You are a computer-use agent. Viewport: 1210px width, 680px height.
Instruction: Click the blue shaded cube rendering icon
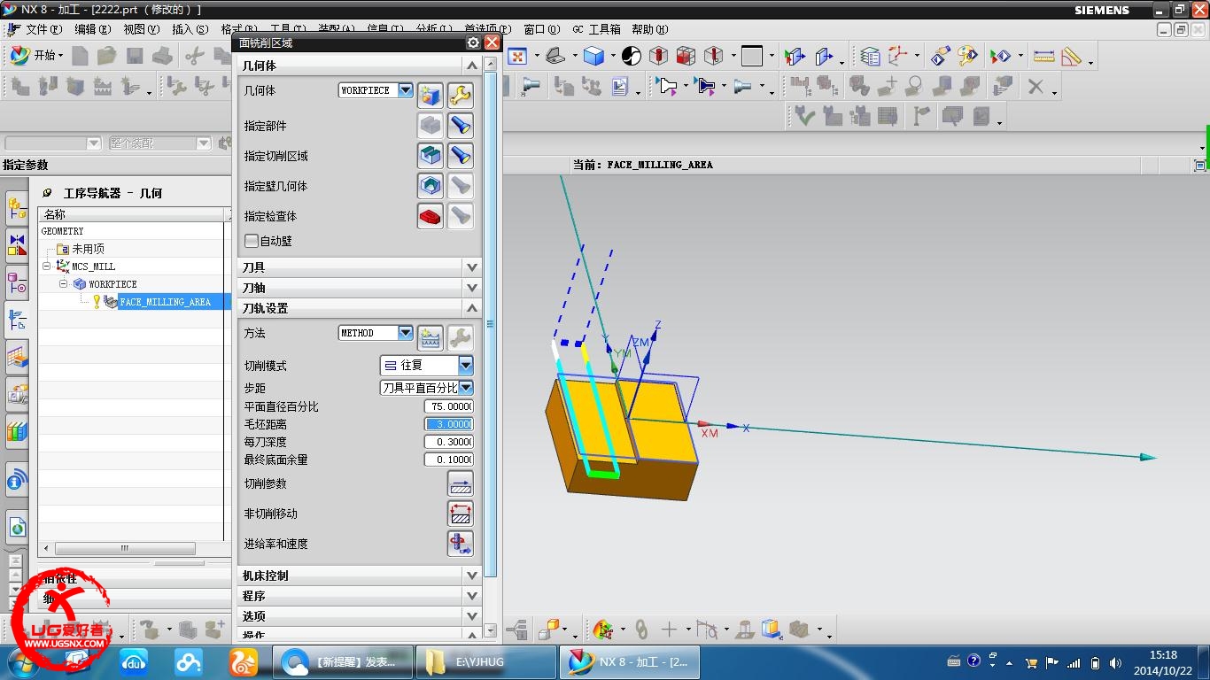coord(593,57)
